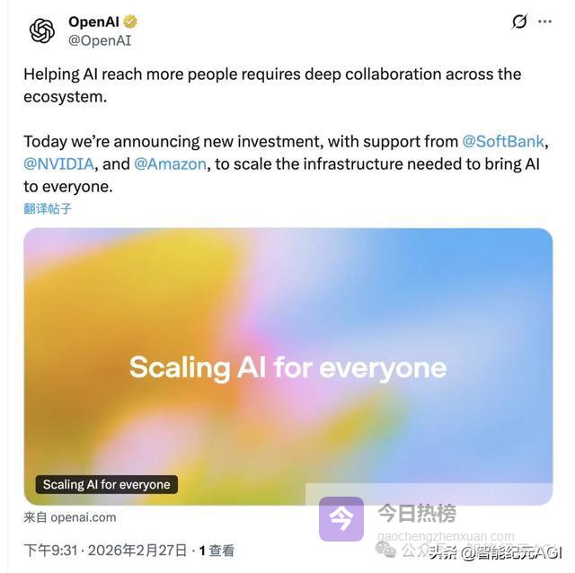
Task: Open the @NVIDIA mention
Action: click(x=59, y=163)
